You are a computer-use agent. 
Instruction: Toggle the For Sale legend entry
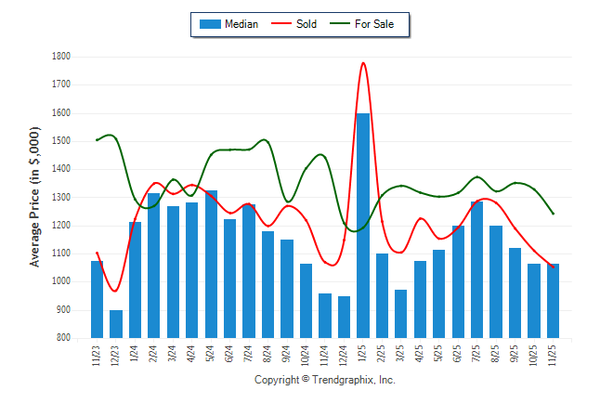(x=374, y=24)
